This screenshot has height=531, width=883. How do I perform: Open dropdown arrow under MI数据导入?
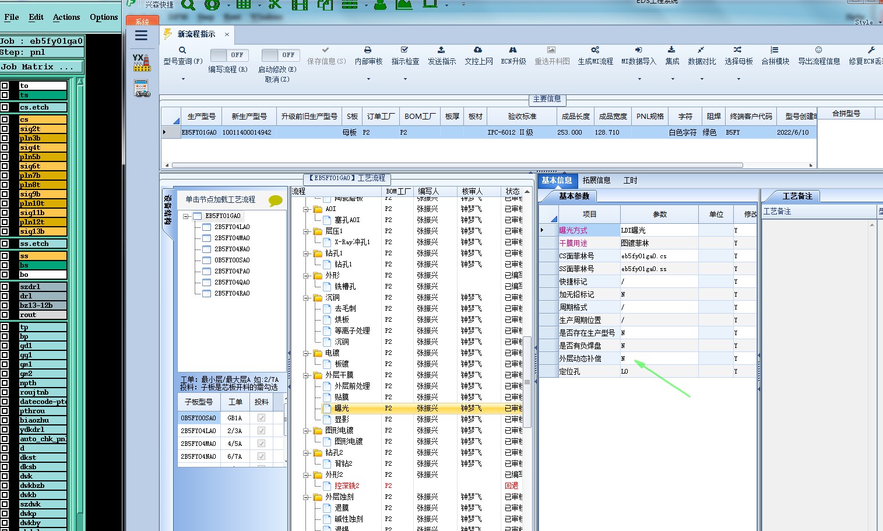(639, 79)
